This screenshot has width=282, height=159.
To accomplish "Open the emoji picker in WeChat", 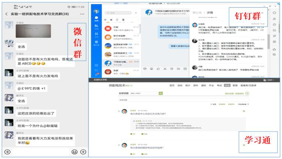I will (74, 152).
